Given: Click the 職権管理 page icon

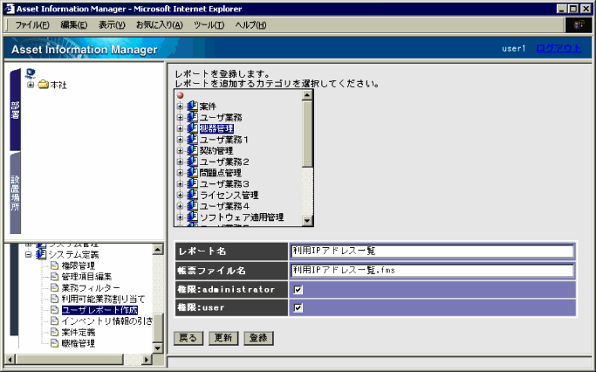Looking at the screenshot, I should point(55,343).
